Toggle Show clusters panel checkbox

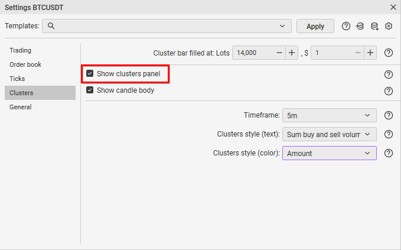pyautogui.click(x=90, y=74)
